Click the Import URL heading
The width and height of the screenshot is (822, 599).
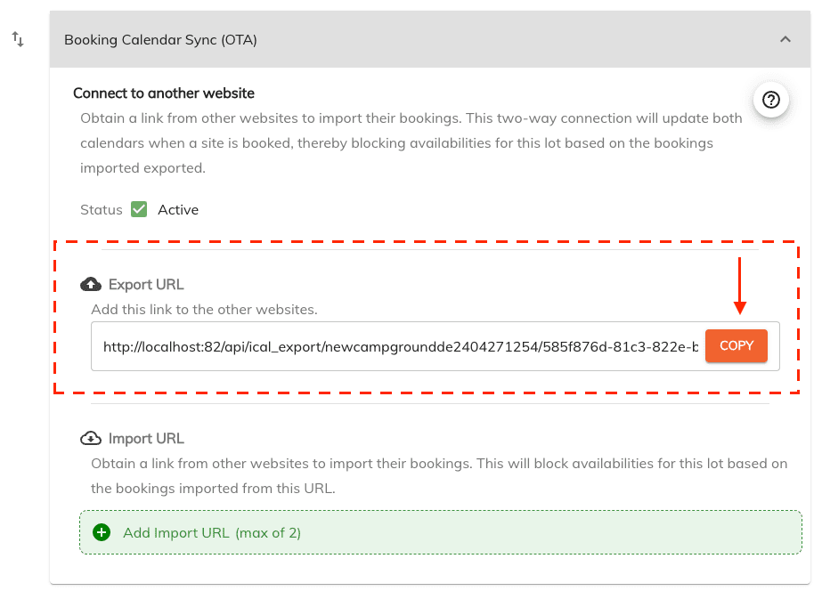[146, 439]
